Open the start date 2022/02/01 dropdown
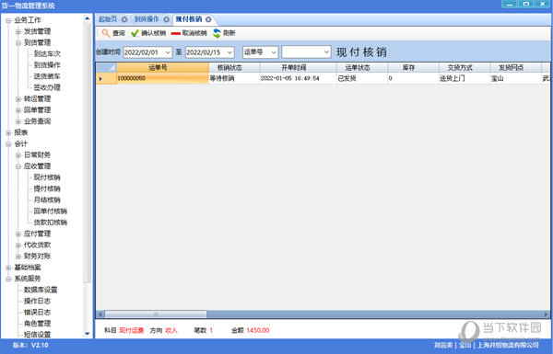This screenshot has height=354, width=553. pos(168,52)
